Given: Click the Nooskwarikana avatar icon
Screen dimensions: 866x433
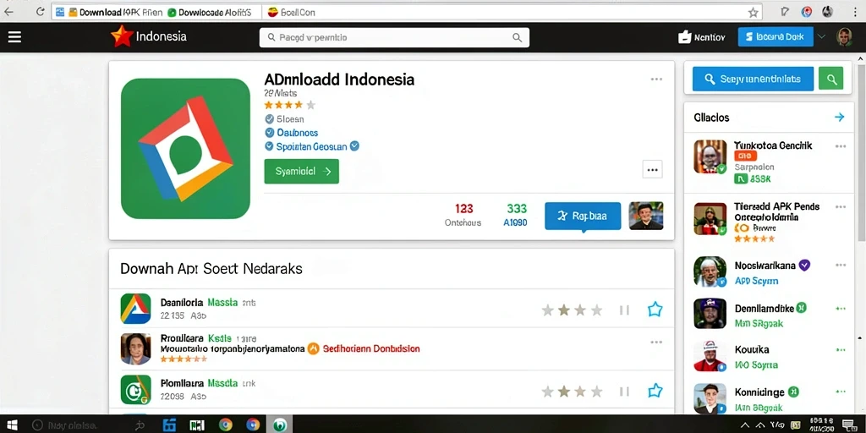Looking at the screenshot, I should pyautogui.click(x=710, y=271).
